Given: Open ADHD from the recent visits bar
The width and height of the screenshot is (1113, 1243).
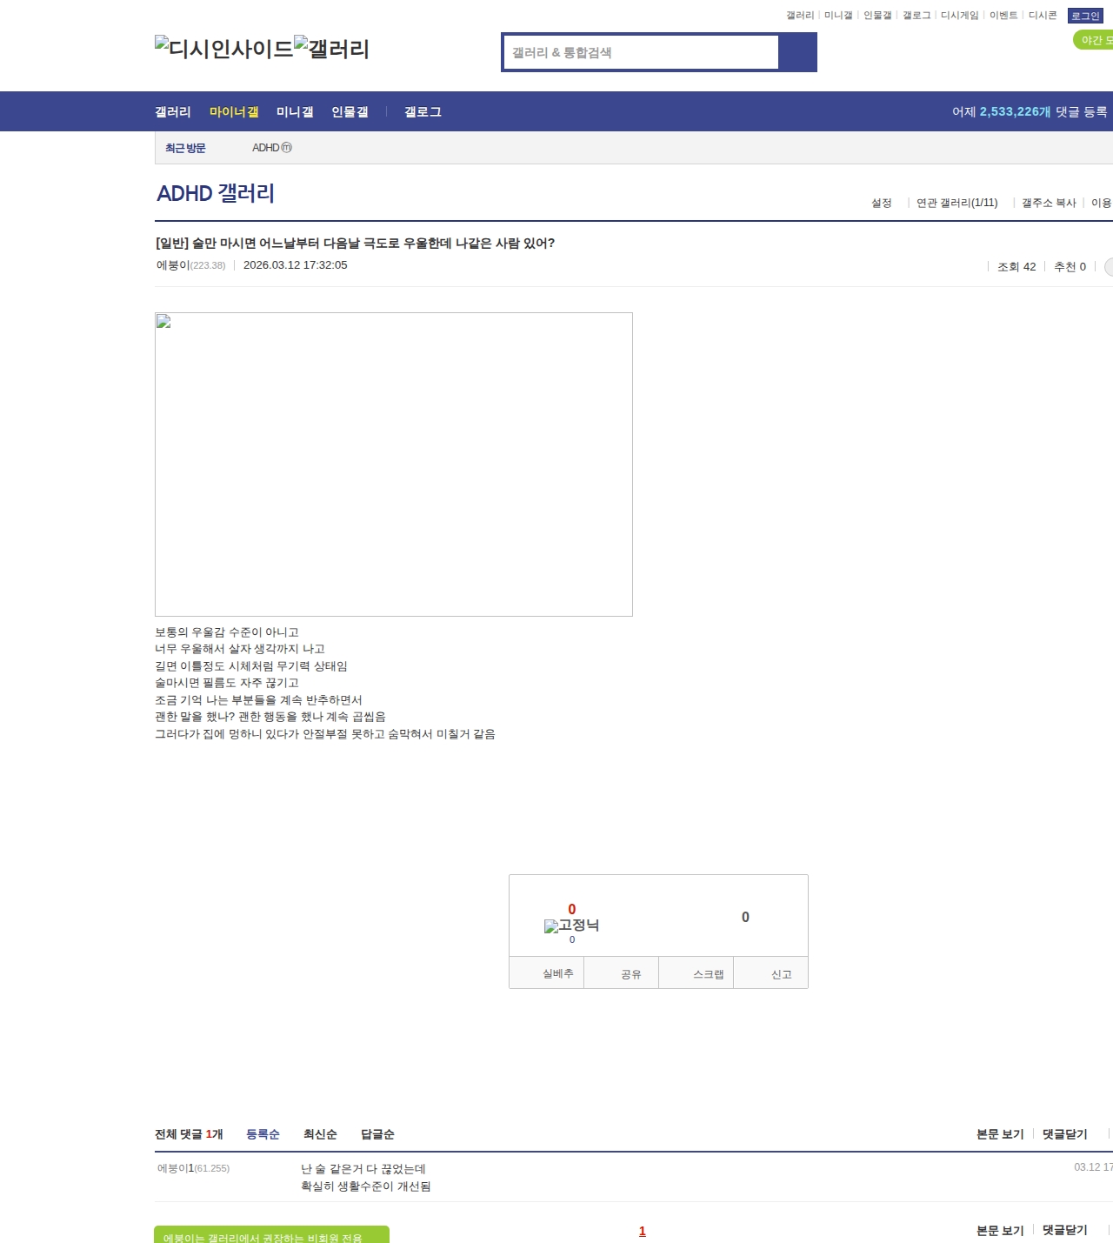Looking at the screenshot, I should [x=272, y=148].
